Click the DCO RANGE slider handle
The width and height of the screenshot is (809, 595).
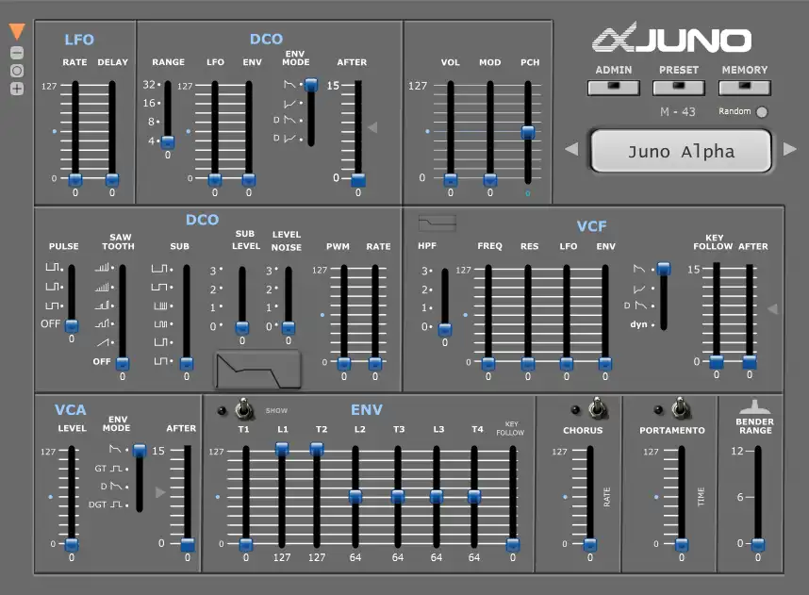point(168,141)
